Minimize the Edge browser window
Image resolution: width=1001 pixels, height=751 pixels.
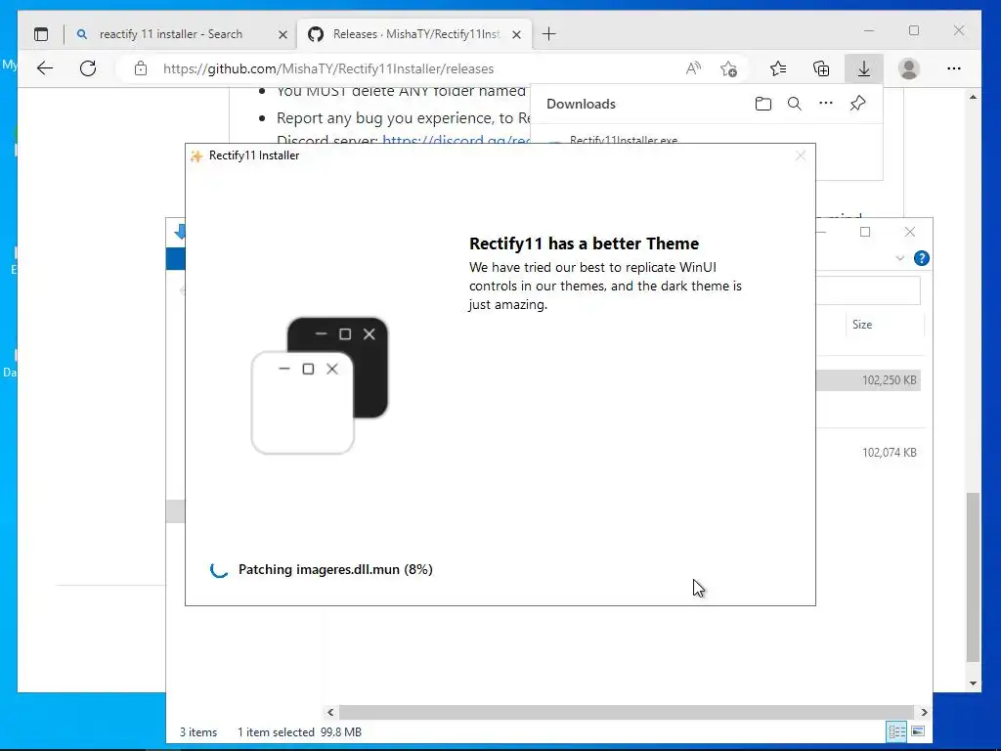pyautogui.click(x=869, y=30)
